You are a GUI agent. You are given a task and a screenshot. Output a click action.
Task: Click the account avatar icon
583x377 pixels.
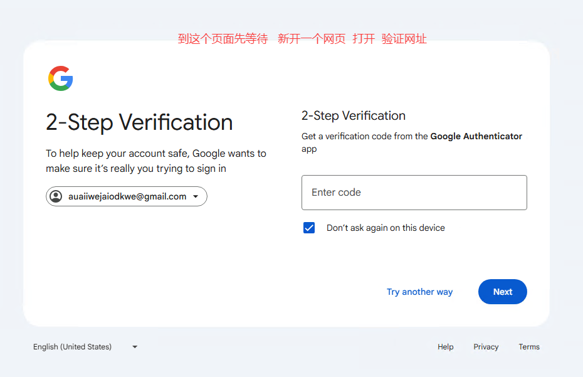pos(56,196)
